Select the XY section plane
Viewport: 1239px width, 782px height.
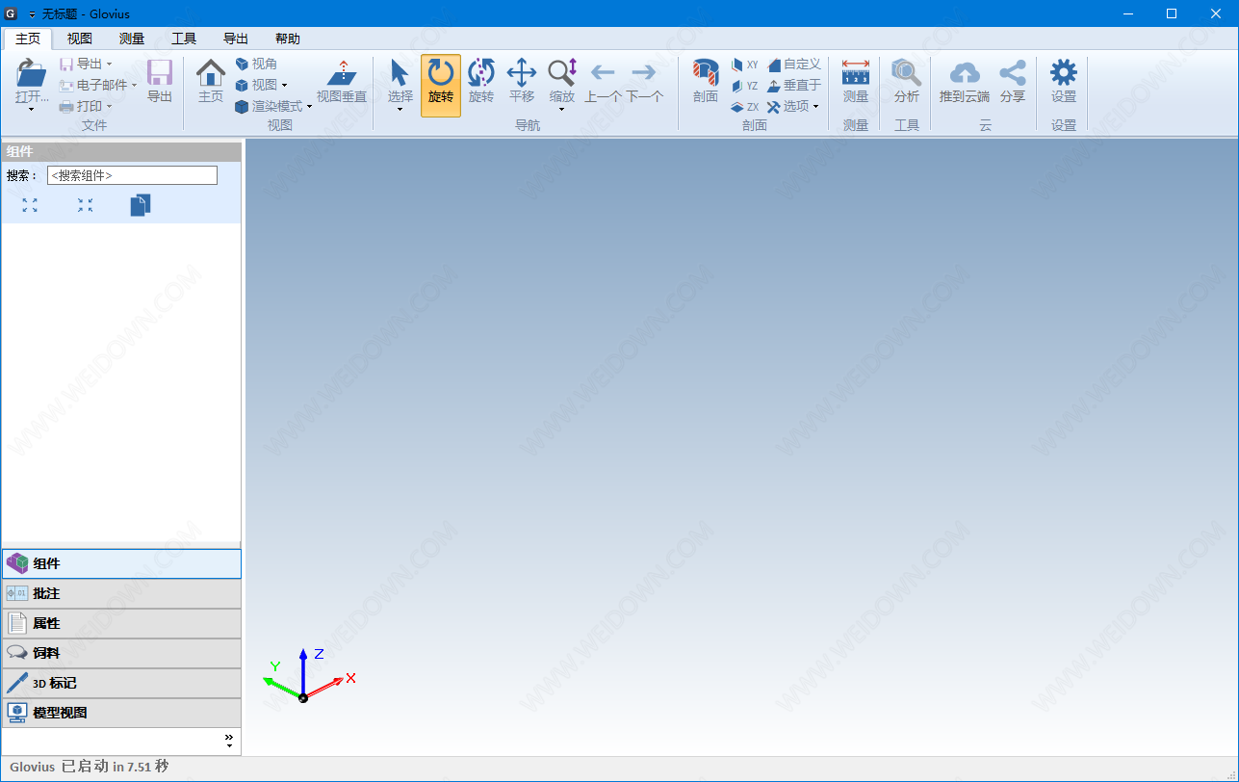pyautogui.click(x=744, y=65)
